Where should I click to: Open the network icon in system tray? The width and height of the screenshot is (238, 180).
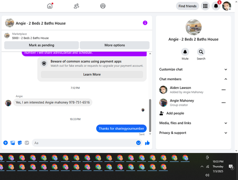(x=208, y=166)
